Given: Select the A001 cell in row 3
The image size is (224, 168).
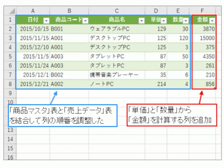Looking at the screenshot, I should pos(69,38).
